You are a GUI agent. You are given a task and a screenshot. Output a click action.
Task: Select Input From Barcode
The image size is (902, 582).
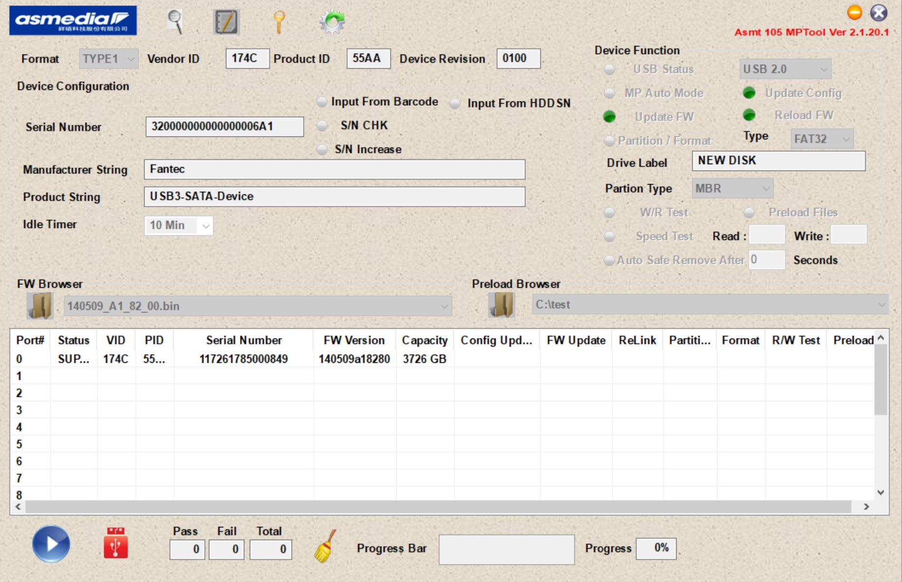(321, 102)
